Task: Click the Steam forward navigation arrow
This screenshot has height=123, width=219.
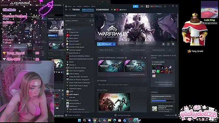Action: tap(69, 10)
